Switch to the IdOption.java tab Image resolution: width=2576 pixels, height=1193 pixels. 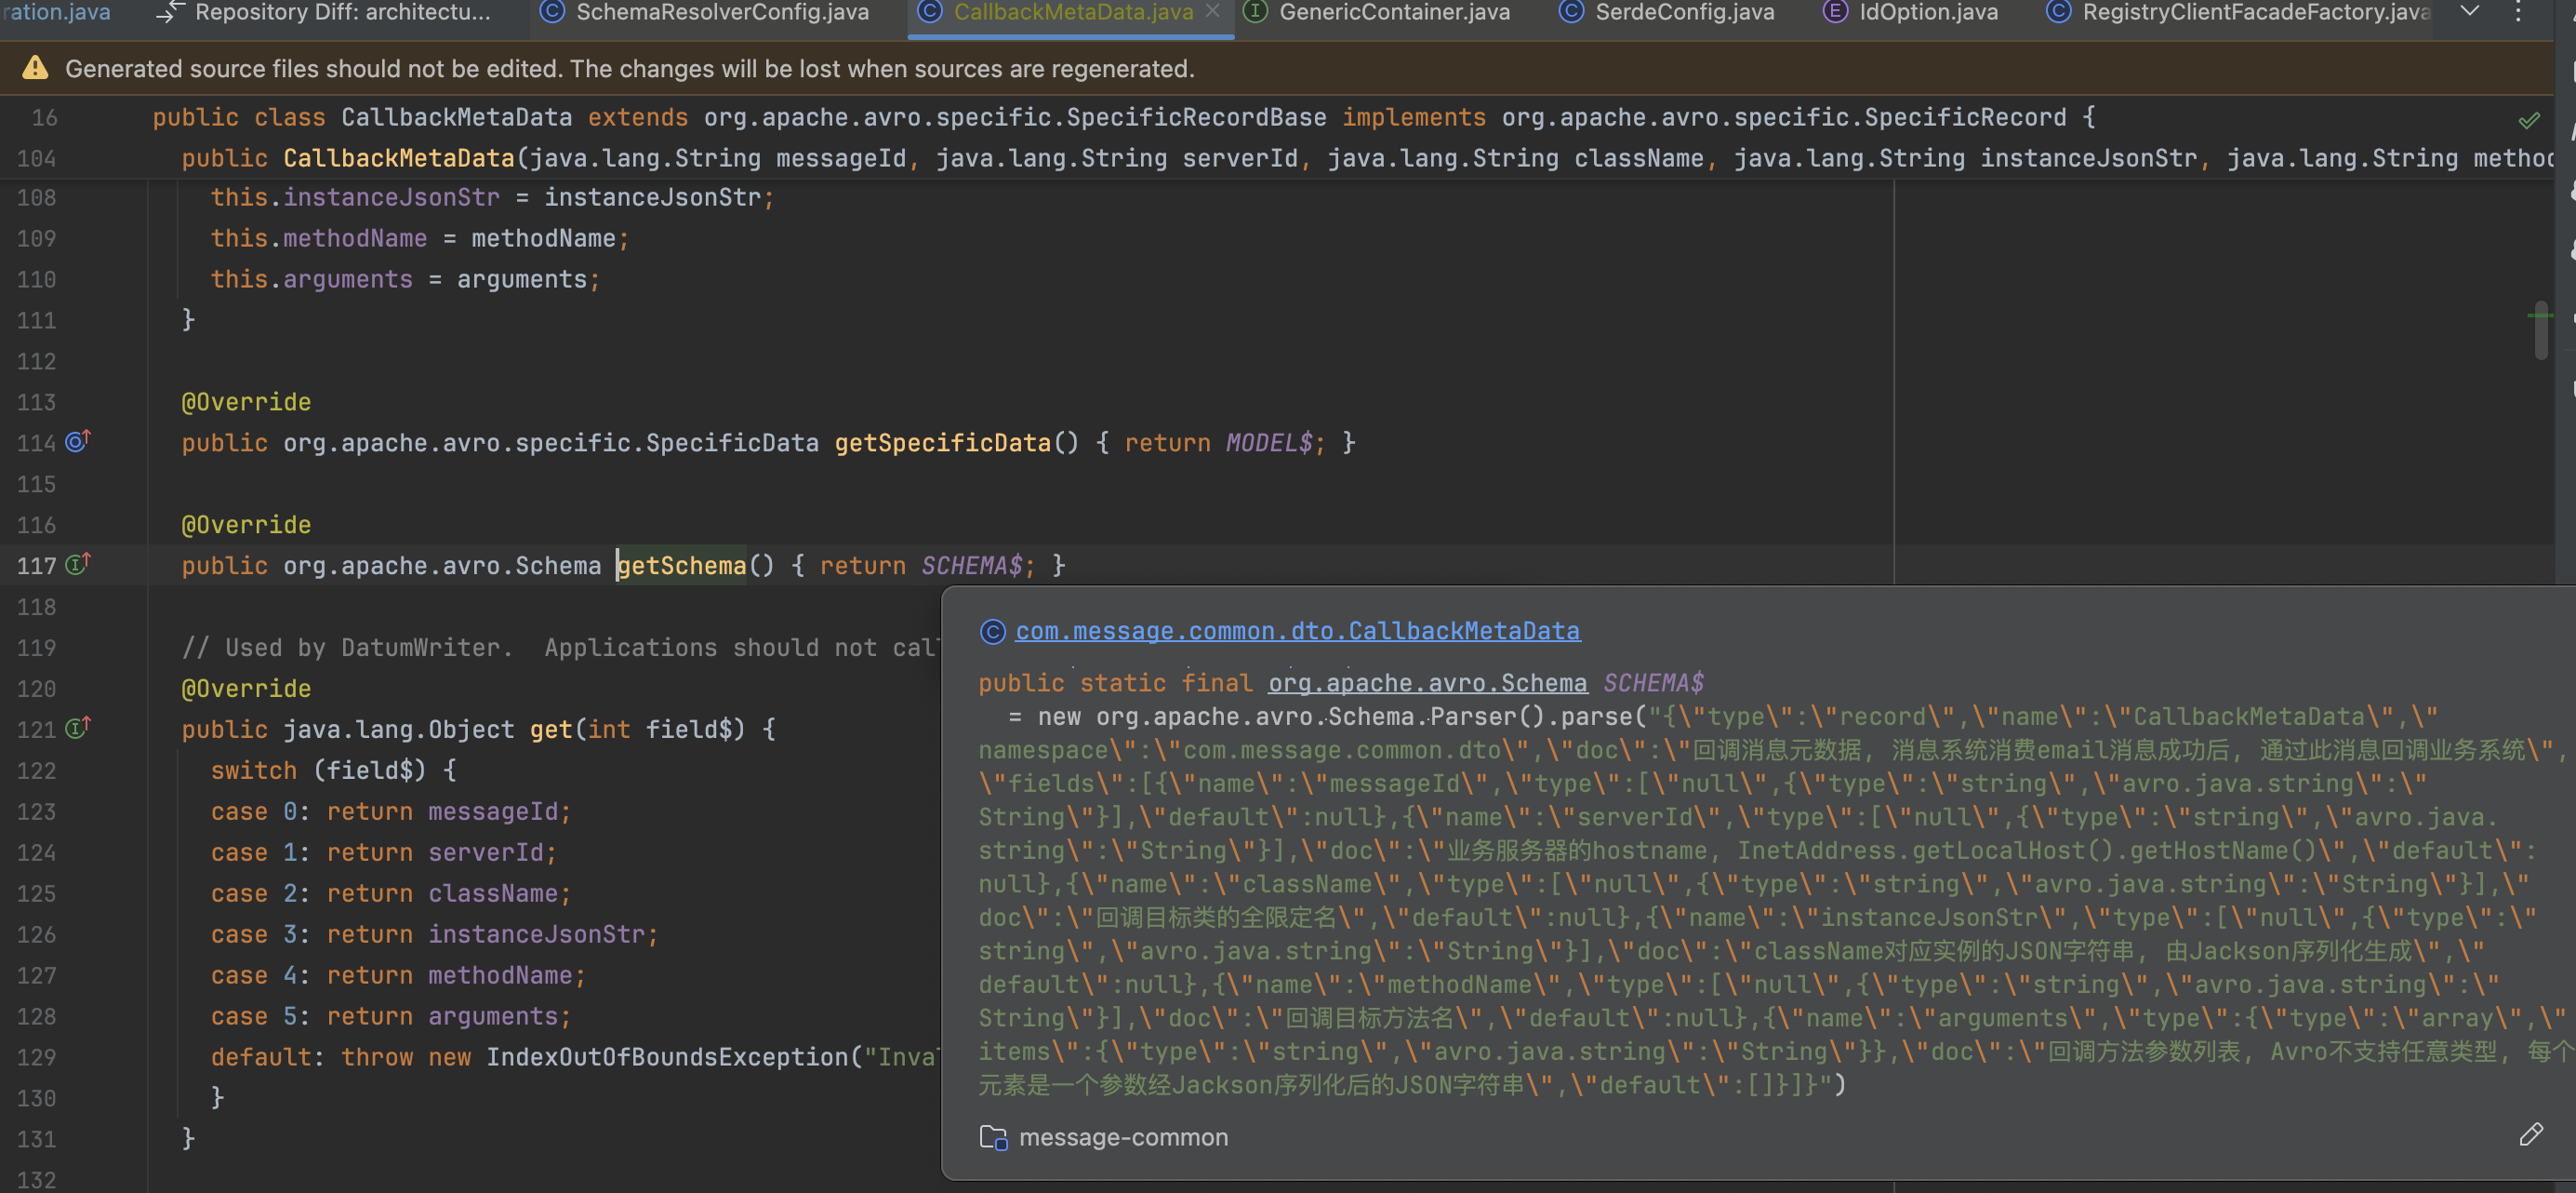(x=1910, y=12)
